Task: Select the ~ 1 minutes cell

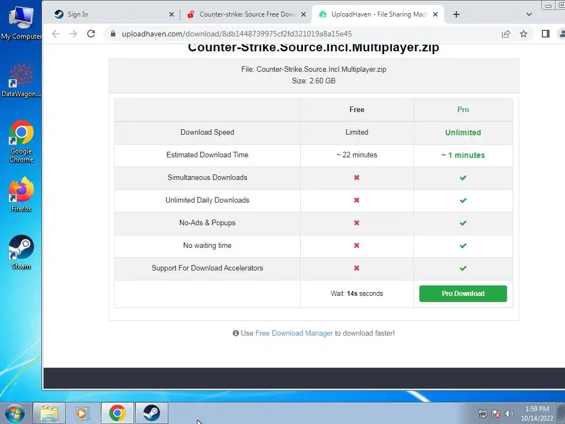Action: point(463,155)
